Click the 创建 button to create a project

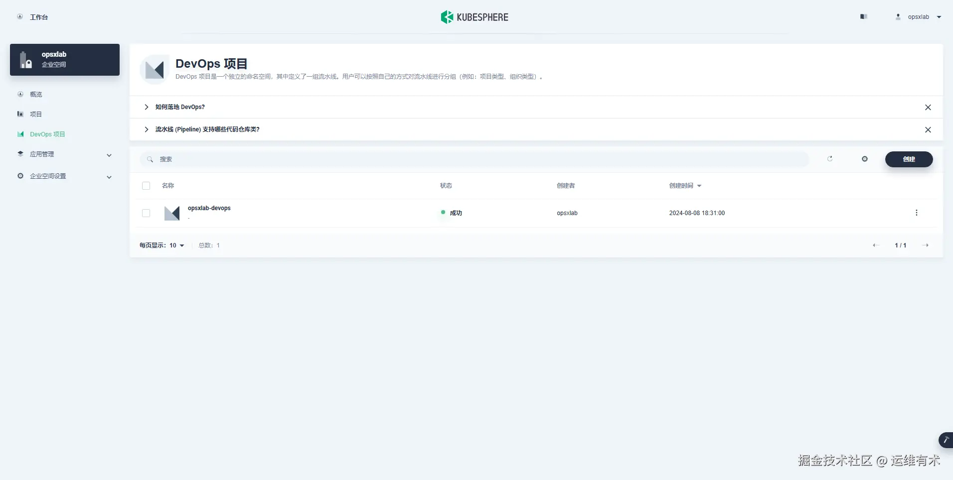(x=909, y=159)
